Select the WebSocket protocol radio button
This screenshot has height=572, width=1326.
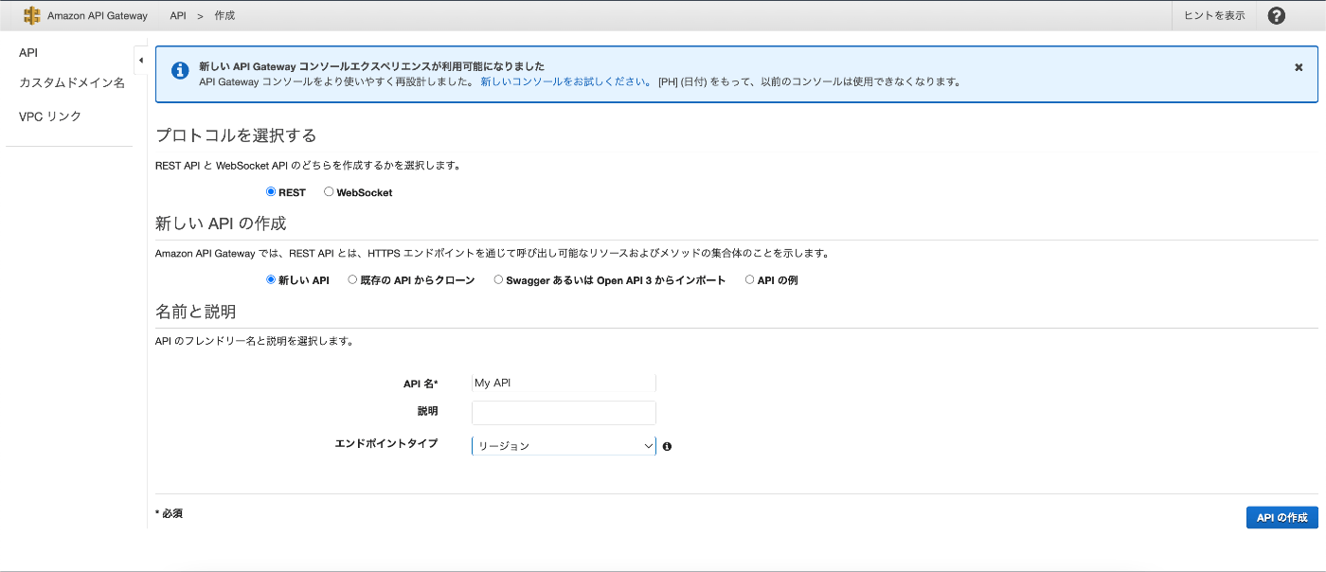pyautogui.click(x=329, y=191)
